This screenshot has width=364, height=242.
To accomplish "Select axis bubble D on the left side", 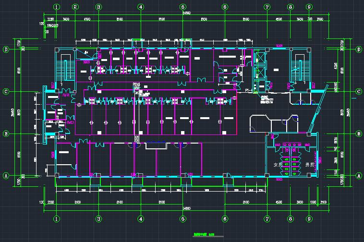I will [x=6, y=49].
